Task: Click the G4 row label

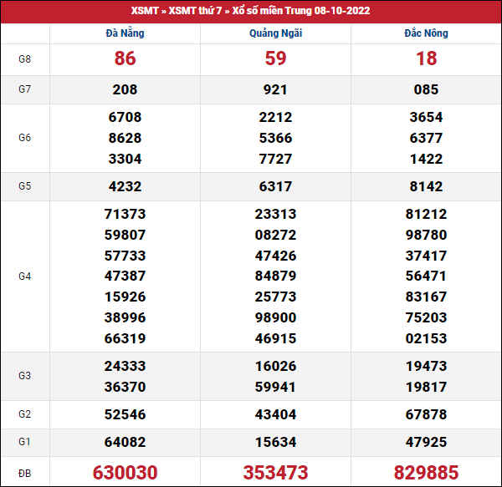Action: tap(24, 276)
